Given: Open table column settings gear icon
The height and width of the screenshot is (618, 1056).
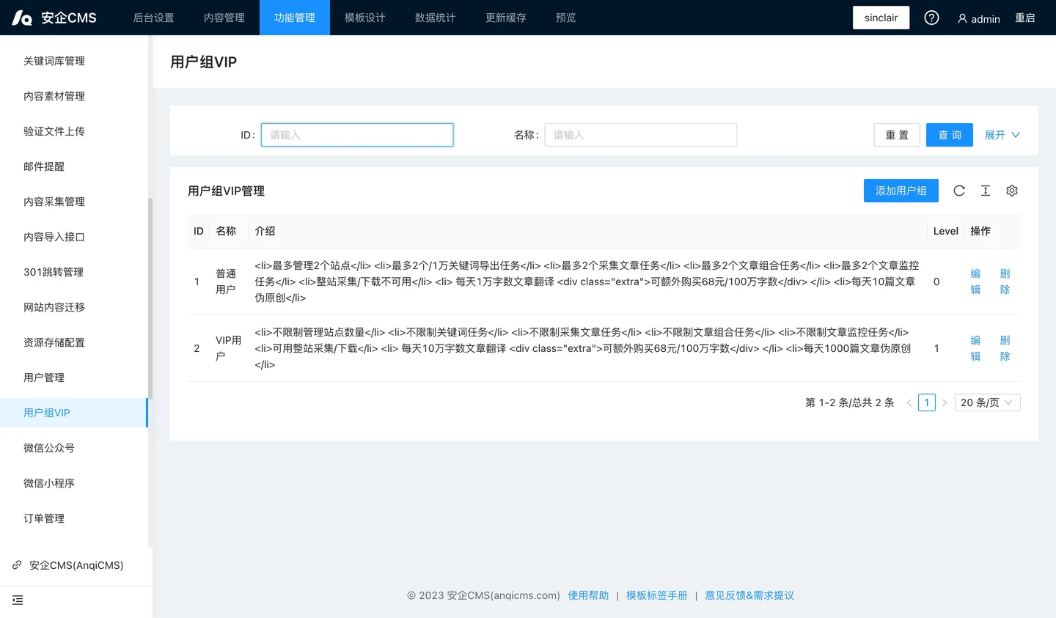Looking at the screenshot, I should click(x=1012, y=191).
